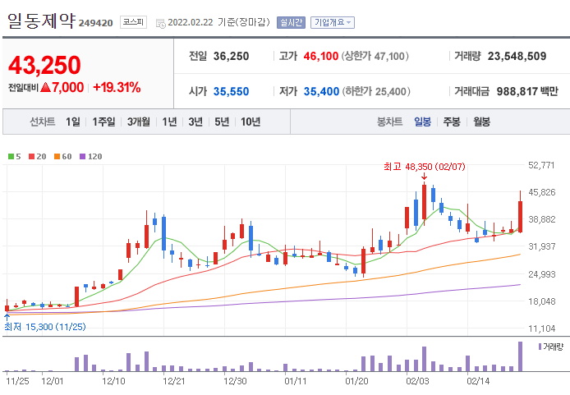Switch to 월봉 monthly candle chart

click(x=481, y=122)
